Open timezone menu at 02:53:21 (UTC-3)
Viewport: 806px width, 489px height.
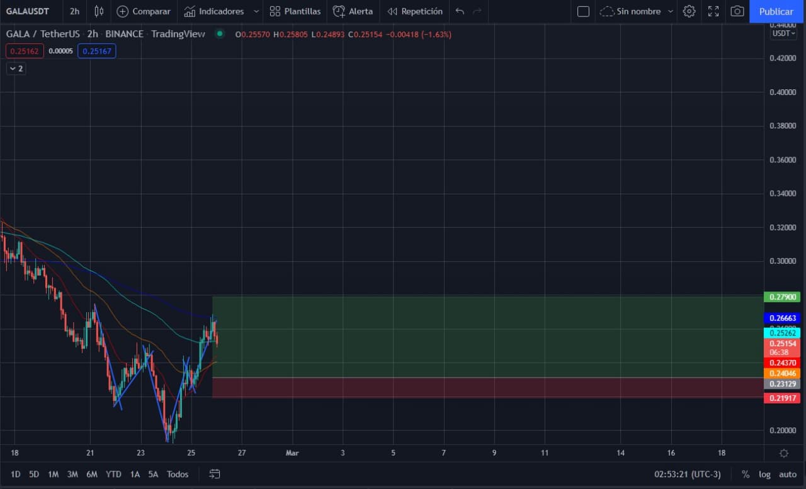click(687, 474)
